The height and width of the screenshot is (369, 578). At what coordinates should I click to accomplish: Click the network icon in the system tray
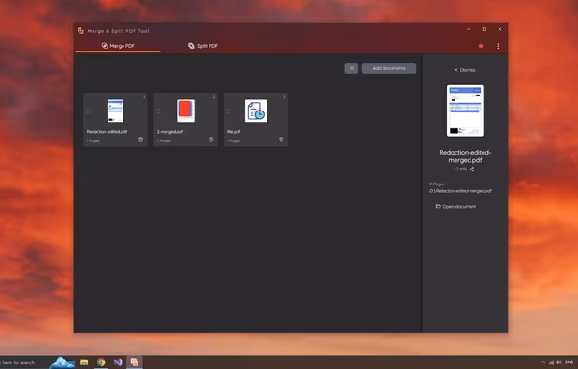click(551, 362)
